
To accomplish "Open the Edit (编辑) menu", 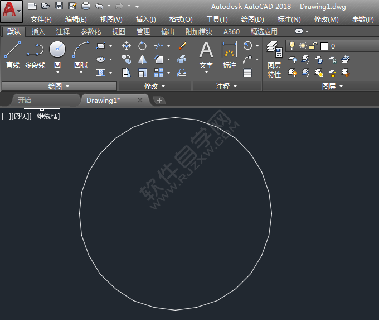I will pos(76,20).
